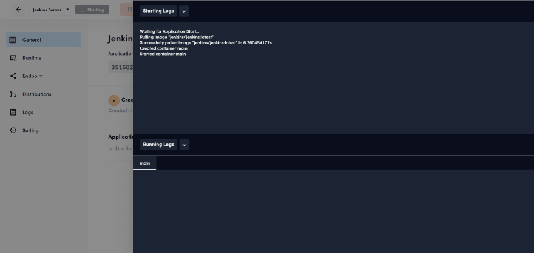The width and height of the screenshot is (534, 253).
Task: Click the Runtime icon in sidebar
Action: (13, 58)
